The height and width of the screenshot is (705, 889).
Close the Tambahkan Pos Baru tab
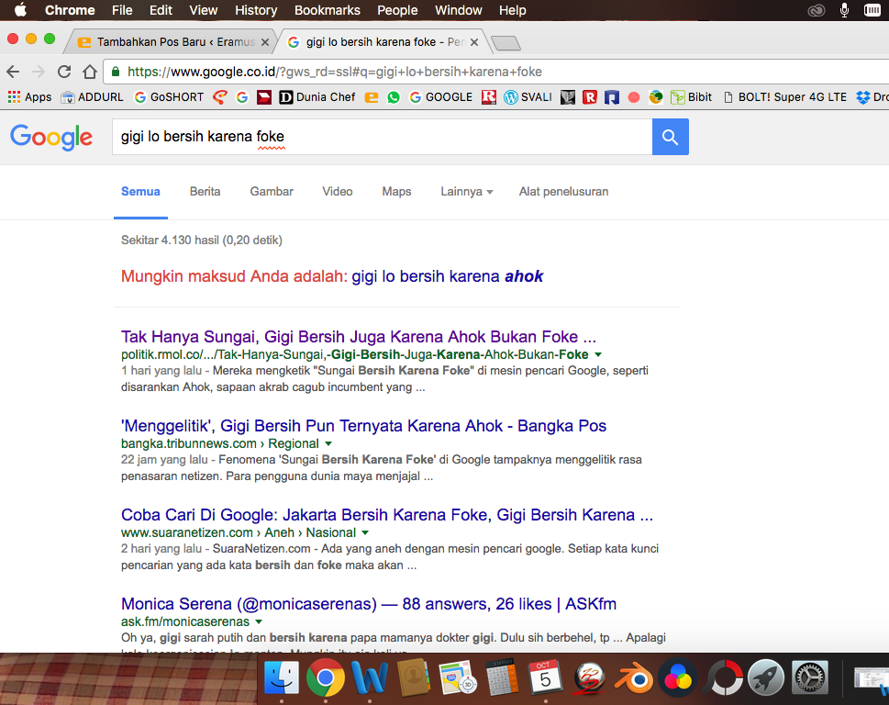(x=265, y=42)
